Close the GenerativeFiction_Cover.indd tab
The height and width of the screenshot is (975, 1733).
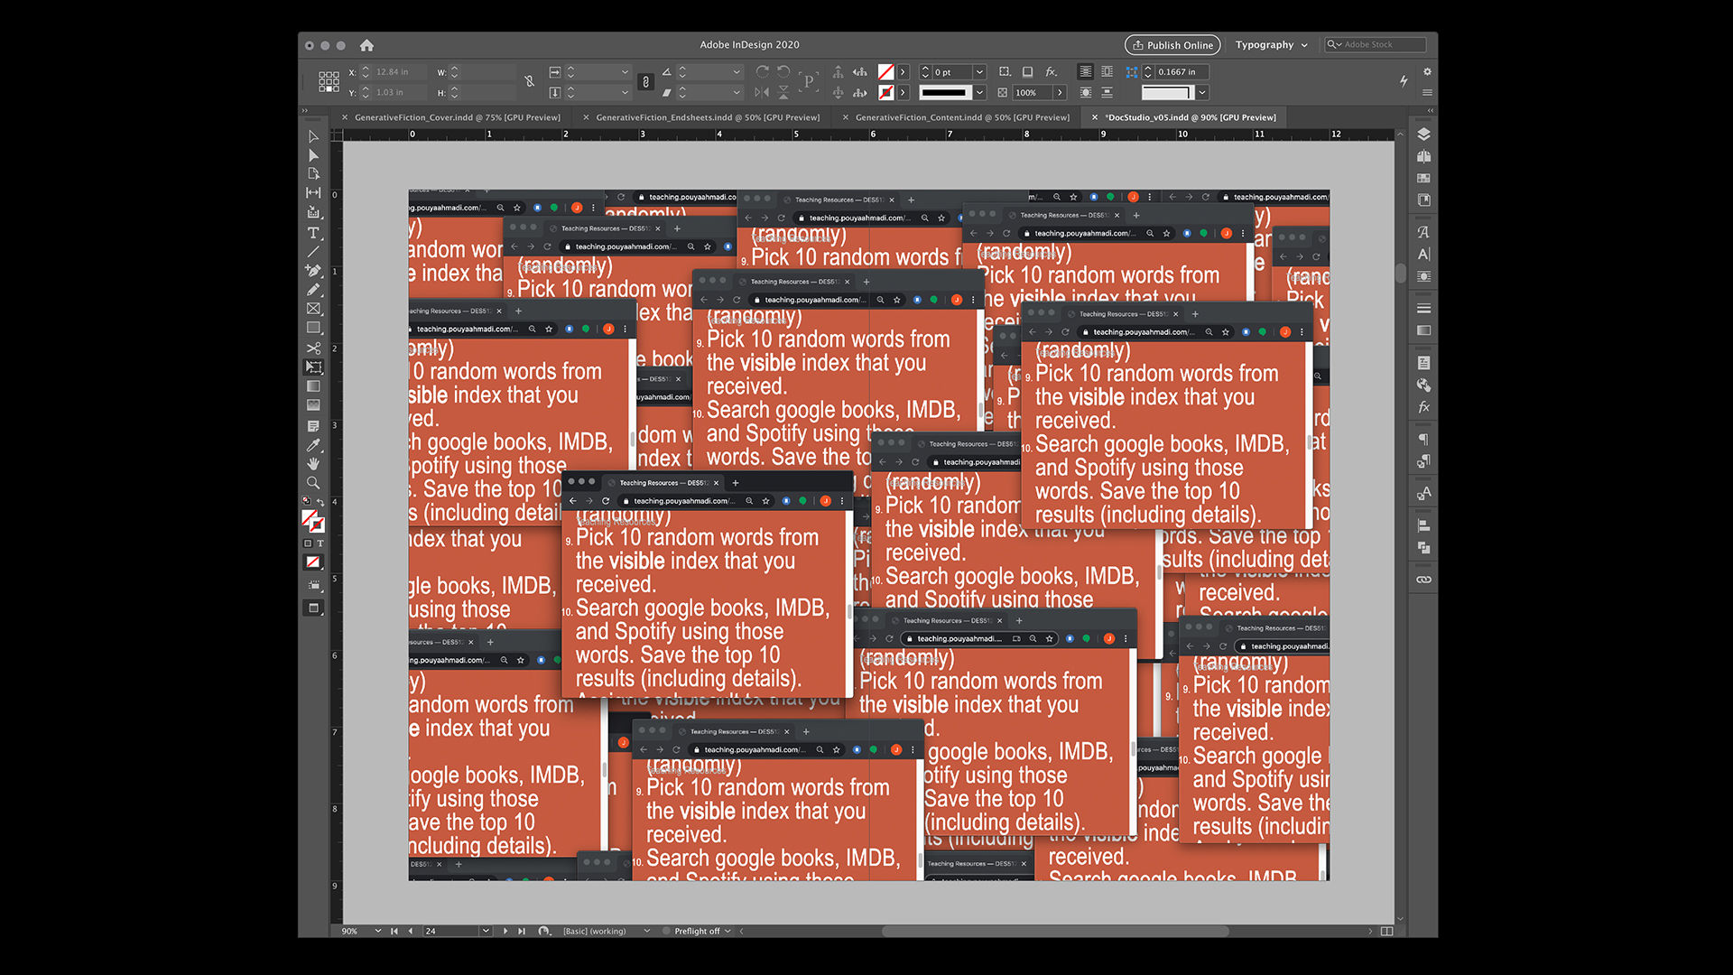click(x=345, y=117)
